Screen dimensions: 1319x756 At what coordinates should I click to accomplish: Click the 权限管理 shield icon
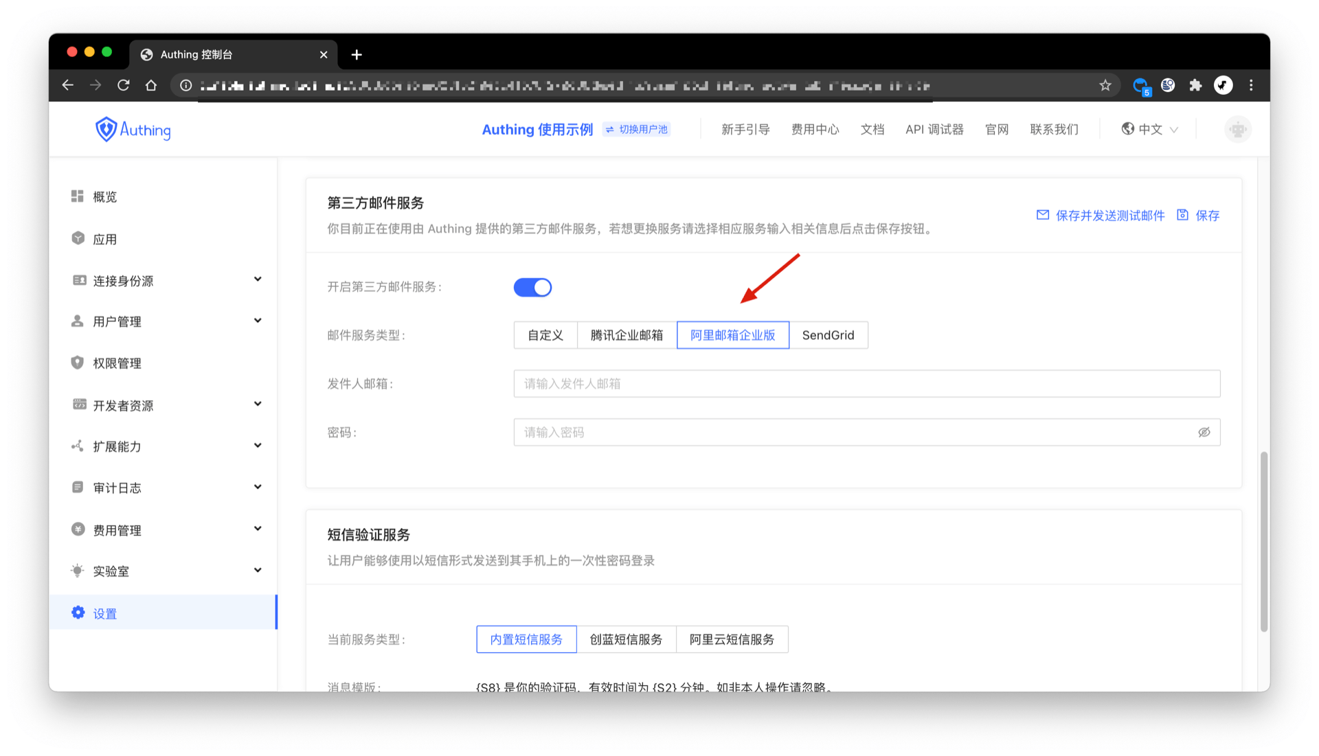(x=78, y=363)
